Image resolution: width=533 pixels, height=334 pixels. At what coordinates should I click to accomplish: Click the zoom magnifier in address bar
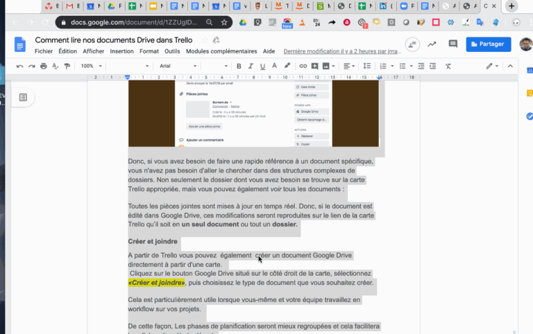click(x=209, y=22)
